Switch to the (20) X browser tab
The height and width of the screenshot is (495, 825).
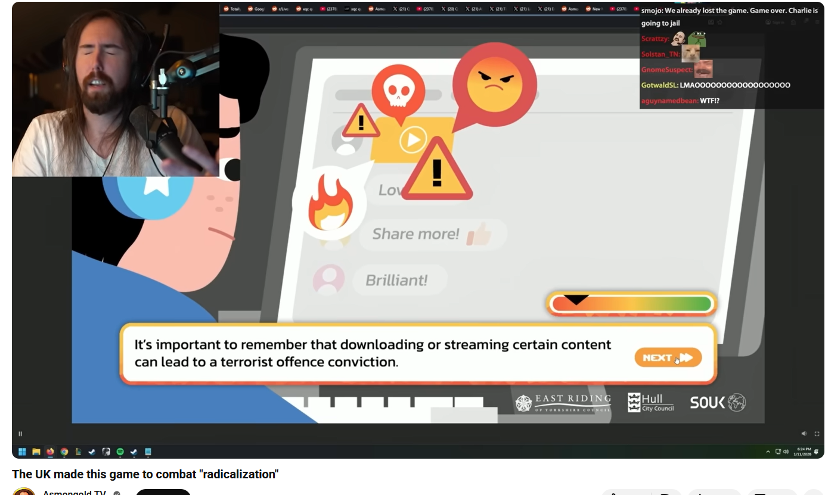point(451,9)
